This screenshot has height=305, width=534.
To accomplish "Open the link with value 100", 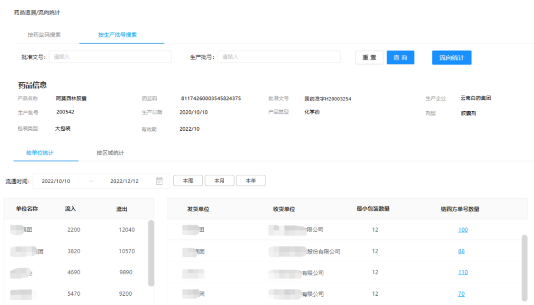I will pyautogui.click(x=463, y=230).
